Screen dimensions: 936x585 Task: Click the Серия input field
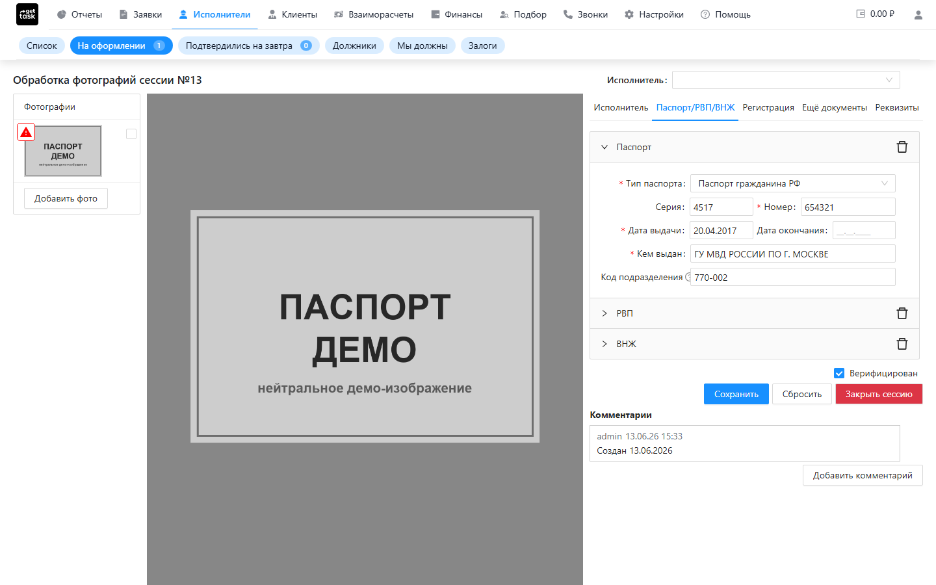[721, 207]
